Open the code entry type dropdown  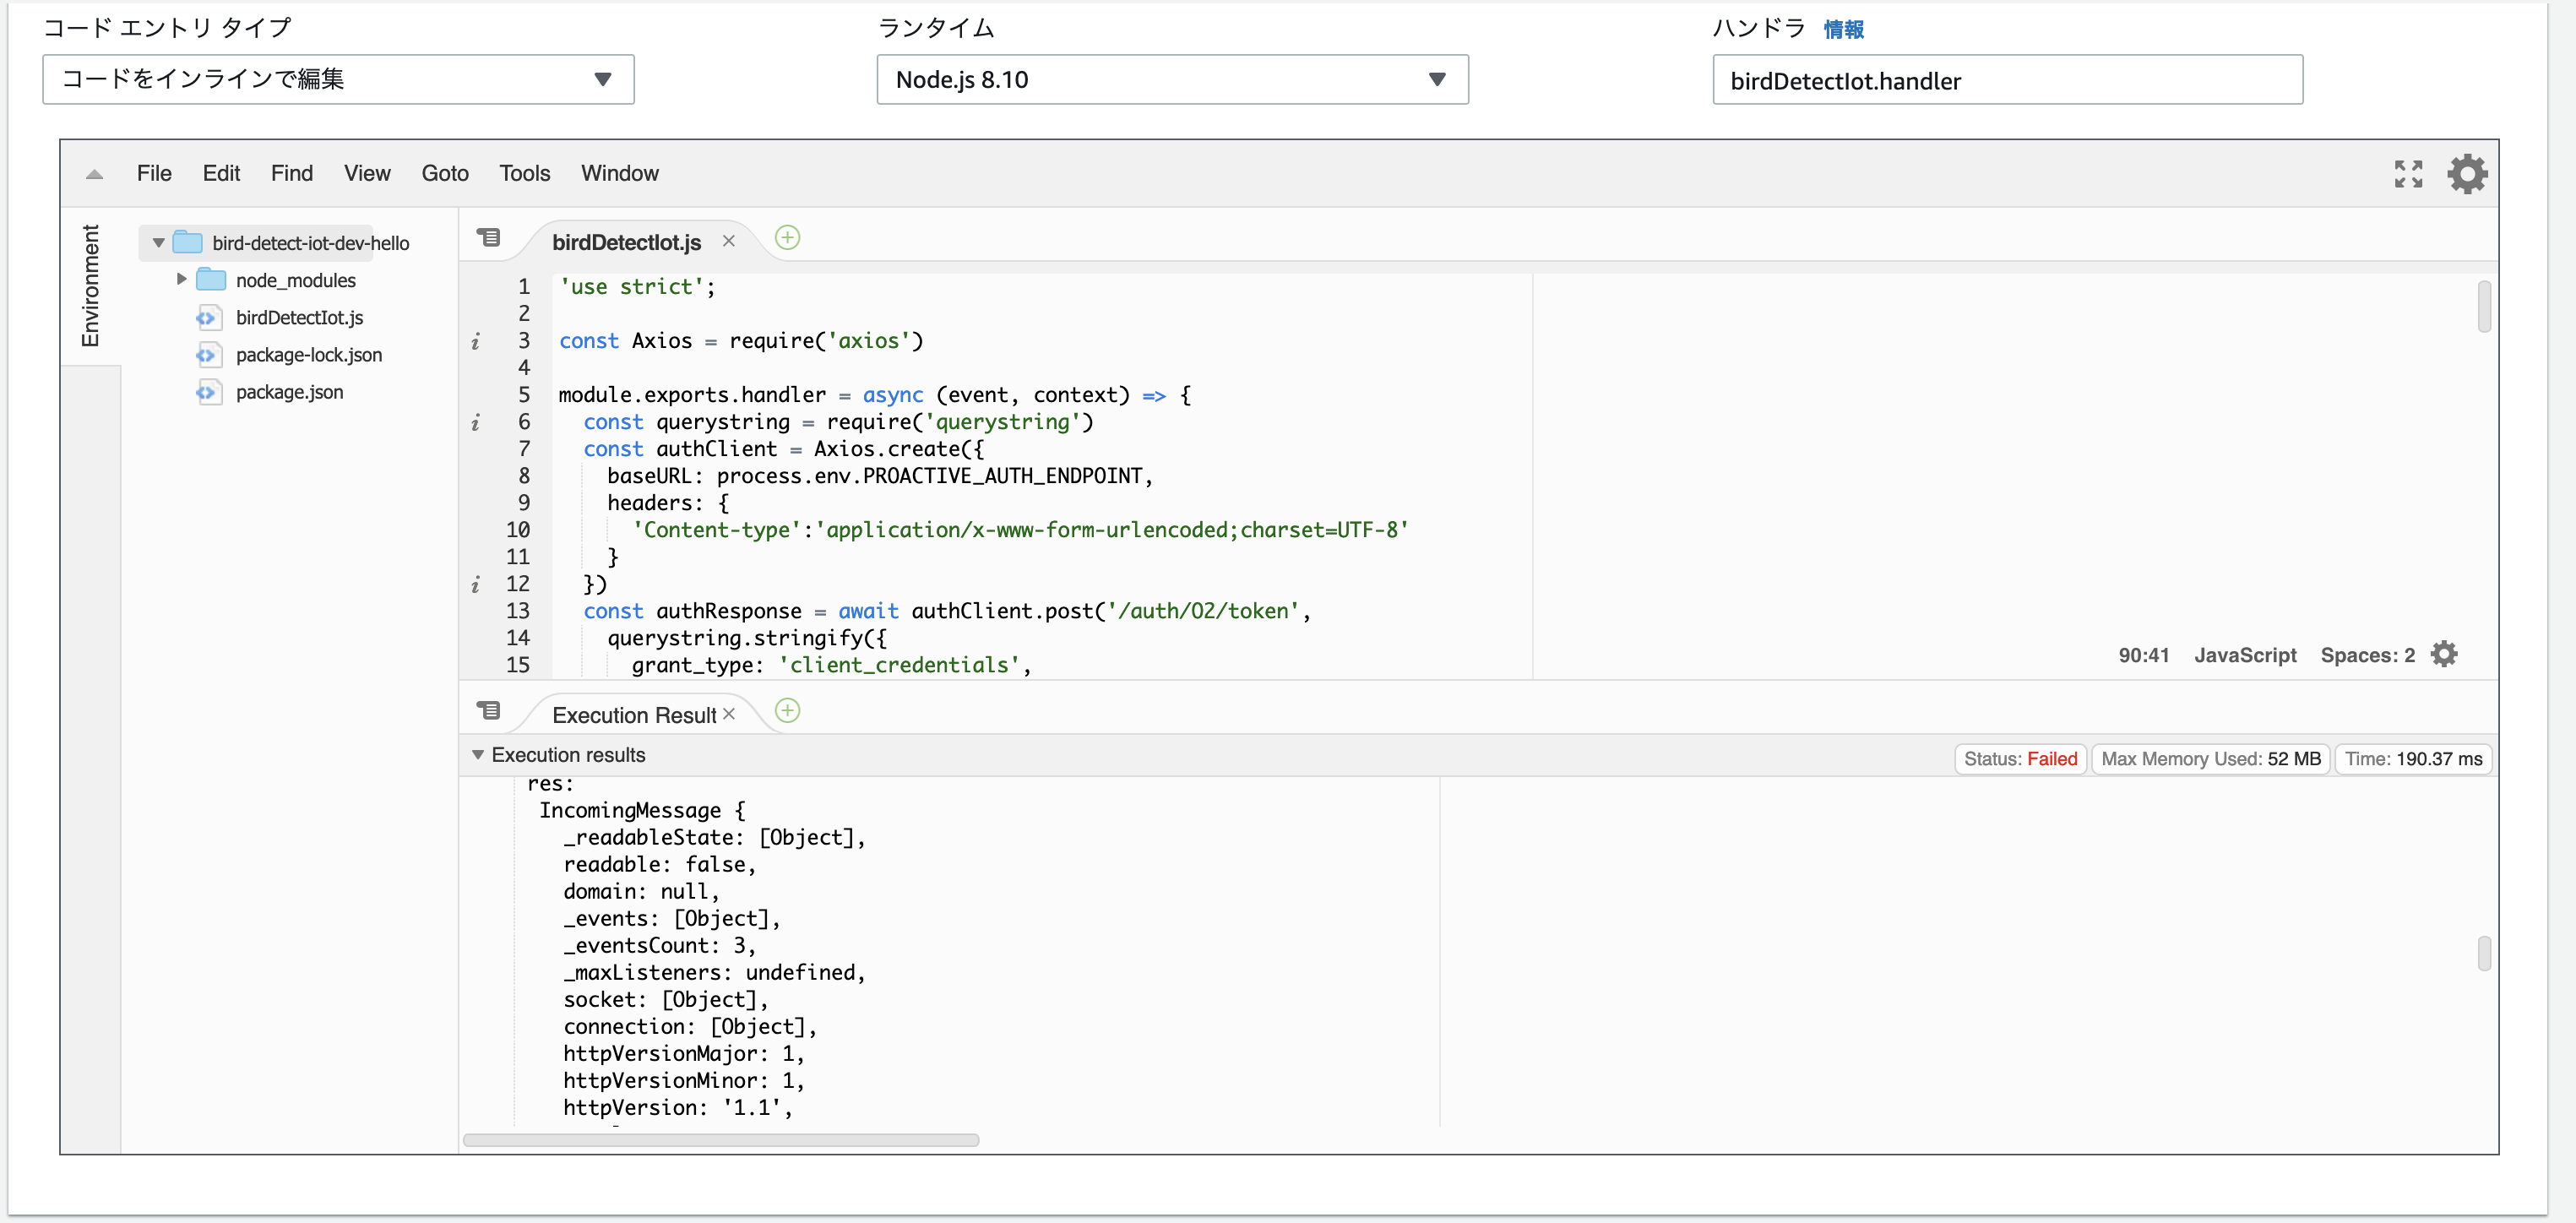[338, 80]
